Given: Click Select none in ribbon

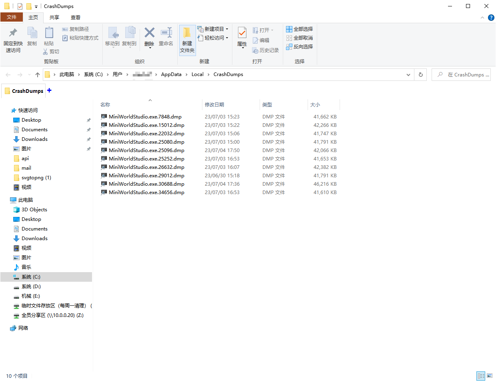Looking at the screenshot, I should (x=300, y=38).
